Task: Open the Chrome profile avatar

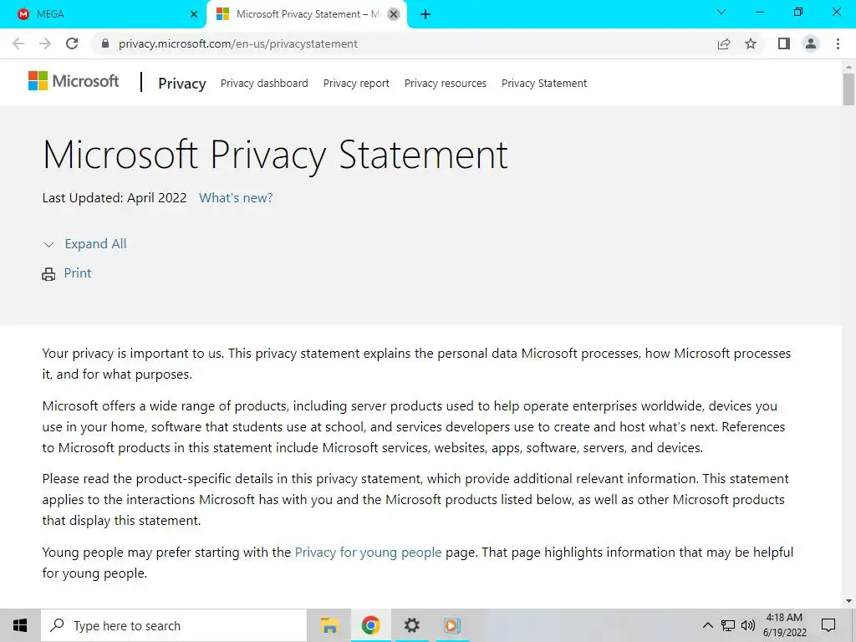Action: 810,43
